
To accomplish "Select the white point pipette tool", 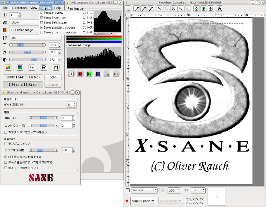I will pos(137,9).
